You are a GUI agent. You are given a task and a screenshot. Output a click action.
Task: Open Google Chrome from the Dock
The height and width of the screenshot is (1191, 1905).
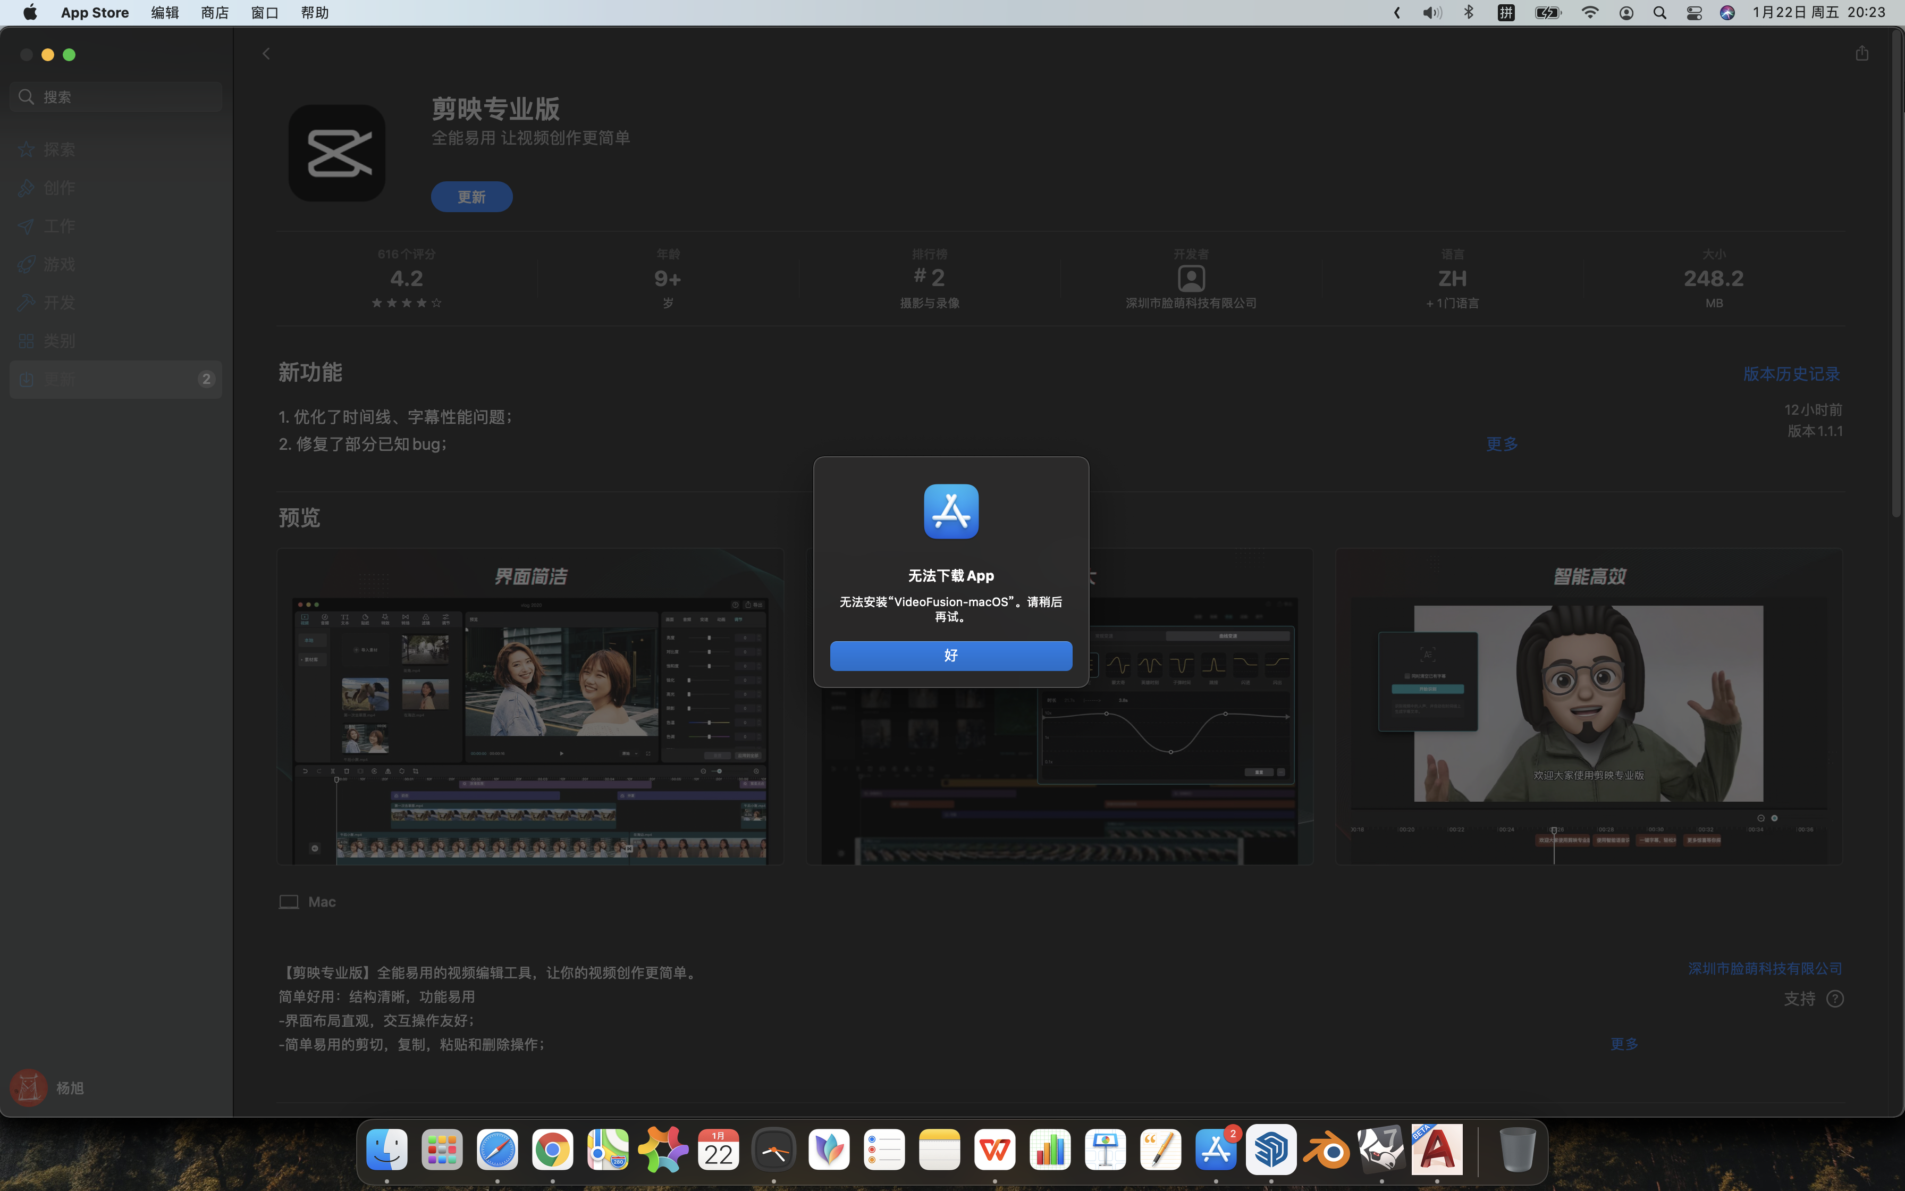click(552, 1150)
